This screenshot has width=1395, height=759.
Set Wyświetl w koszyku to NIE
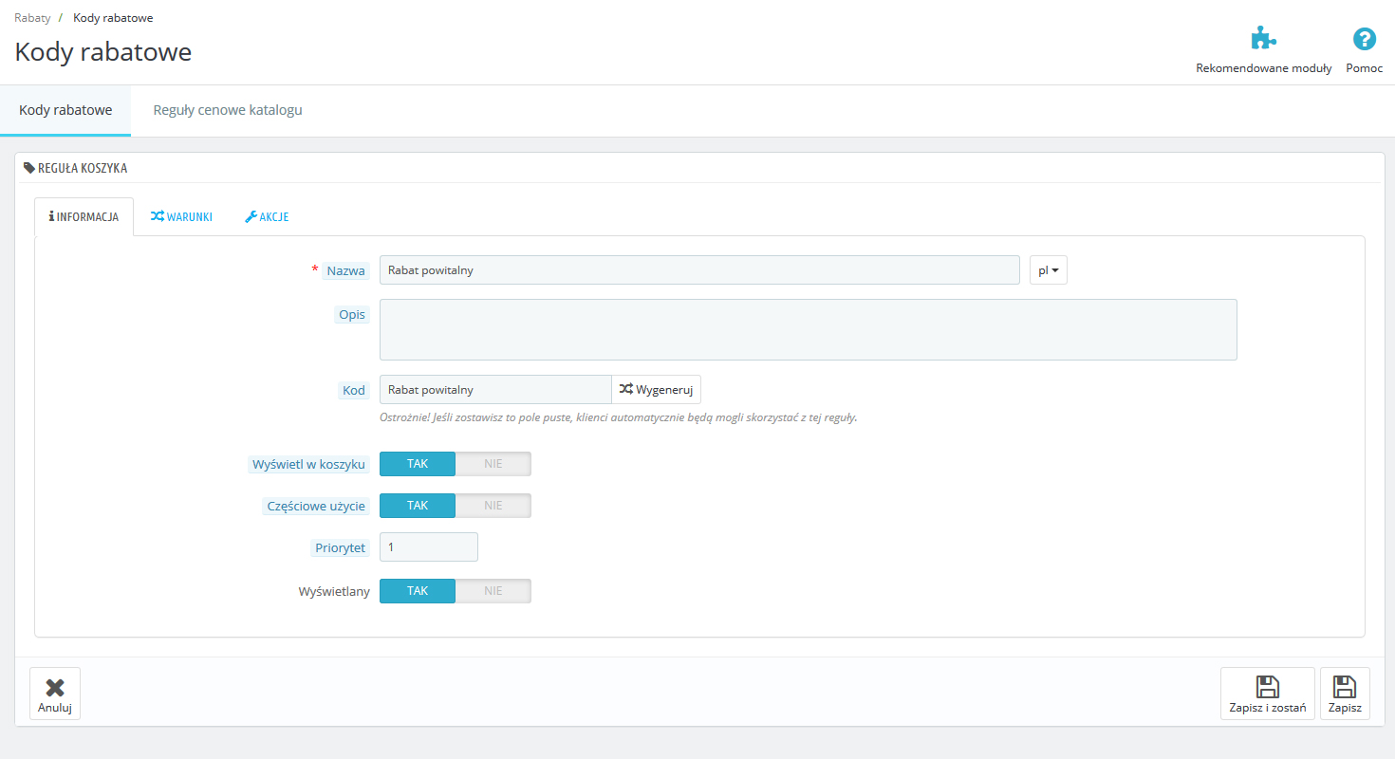click(x=493, y=464)
